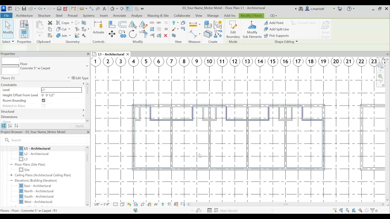The image size is (390, 219).
Task: Click the shopping cart icon in title bar
Action: pos(340,9)
